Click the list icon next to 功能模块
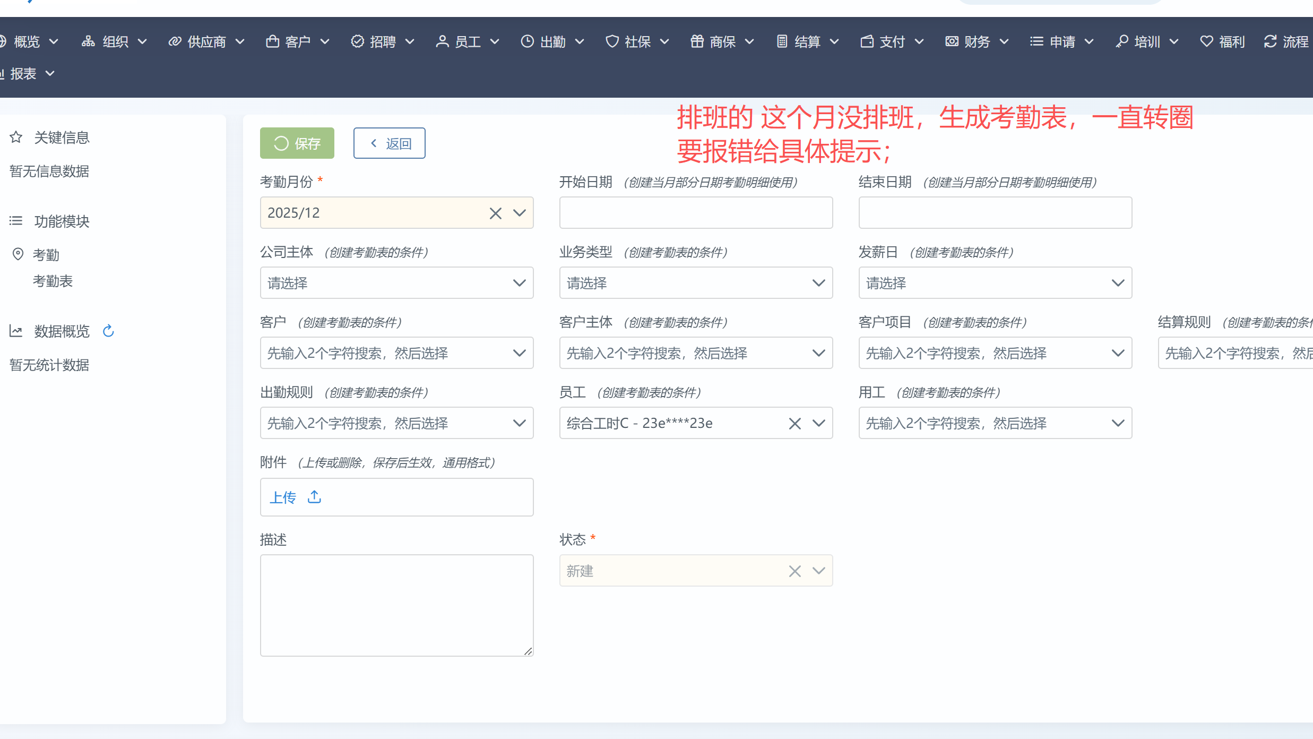Viewport: 1313px width, 739px height. (16, 221)
